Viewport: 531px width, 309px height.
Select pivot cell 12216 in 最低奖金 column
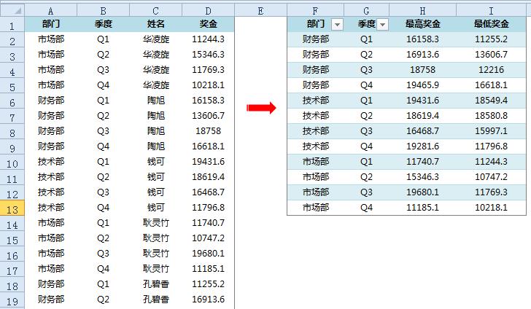pos(492,70)
